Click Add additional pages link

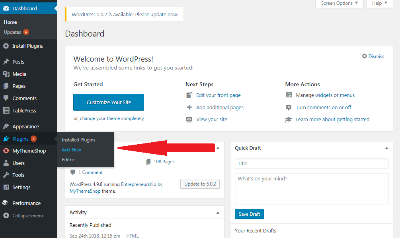220,107
